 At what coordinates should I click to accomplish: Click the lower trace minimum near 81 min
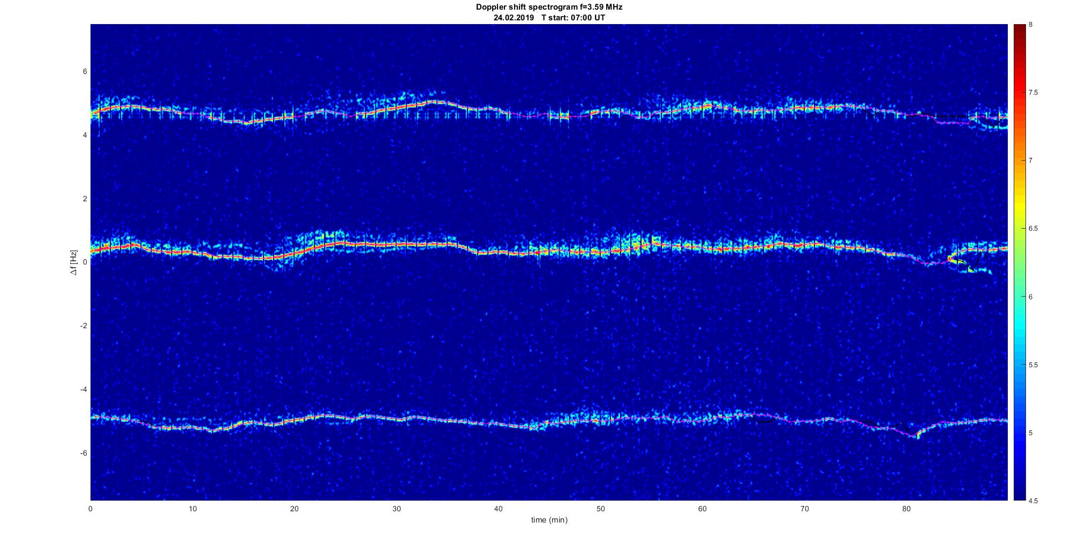914,435
